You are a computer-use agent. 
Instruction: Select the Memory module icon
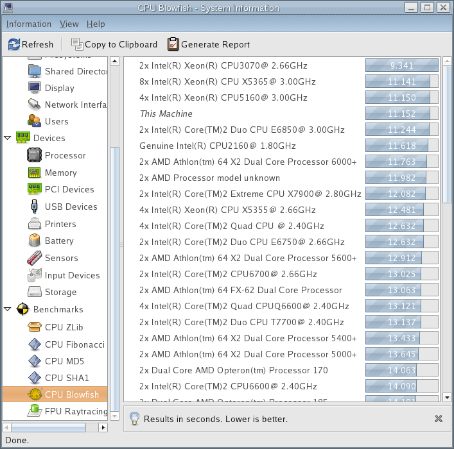point(35,173)
